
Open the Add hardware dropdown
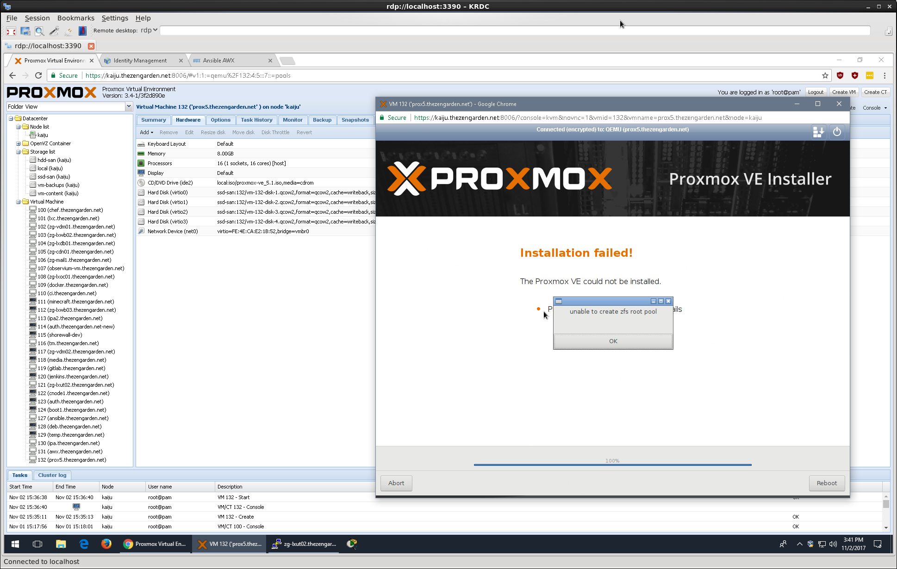click(x=146, y=132)
